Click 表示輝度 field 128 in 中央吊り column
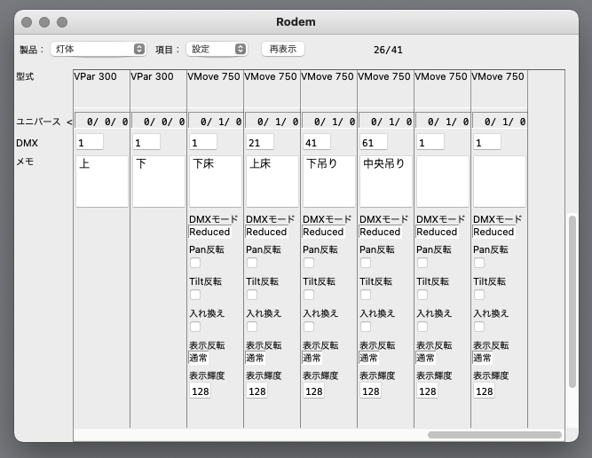Viewport: 592px width, 458px height. point(370,391)
